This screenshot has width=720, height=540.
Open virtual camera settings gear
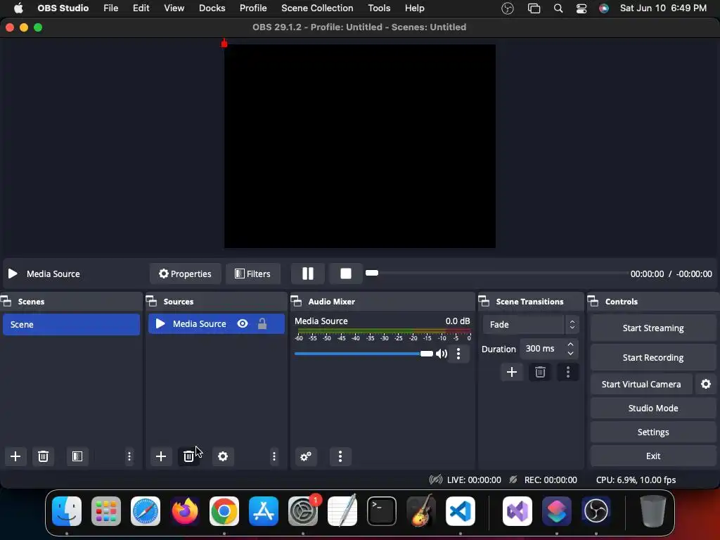[706, 384]
